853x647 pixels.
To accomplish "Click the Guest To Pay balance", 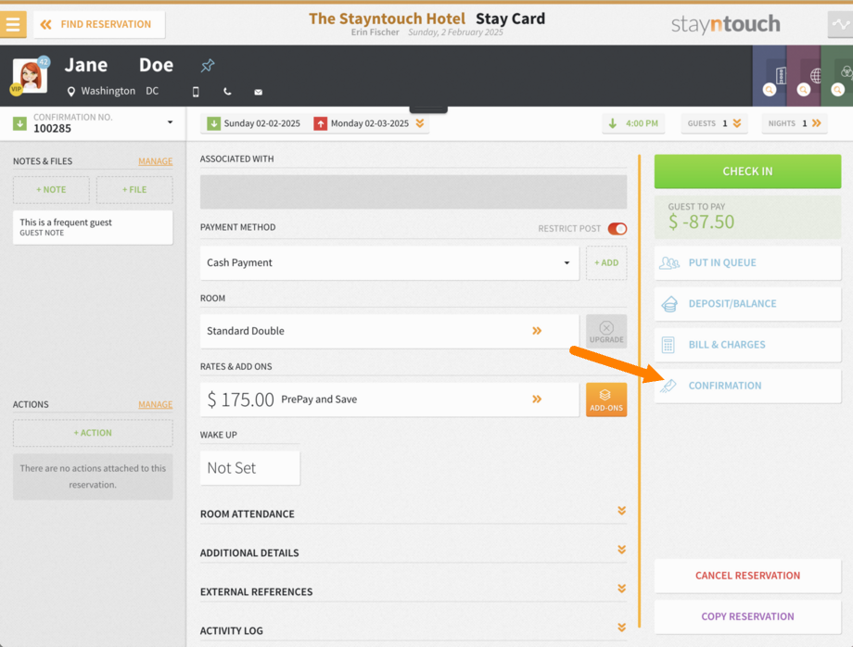I will [x=747, y=217].
